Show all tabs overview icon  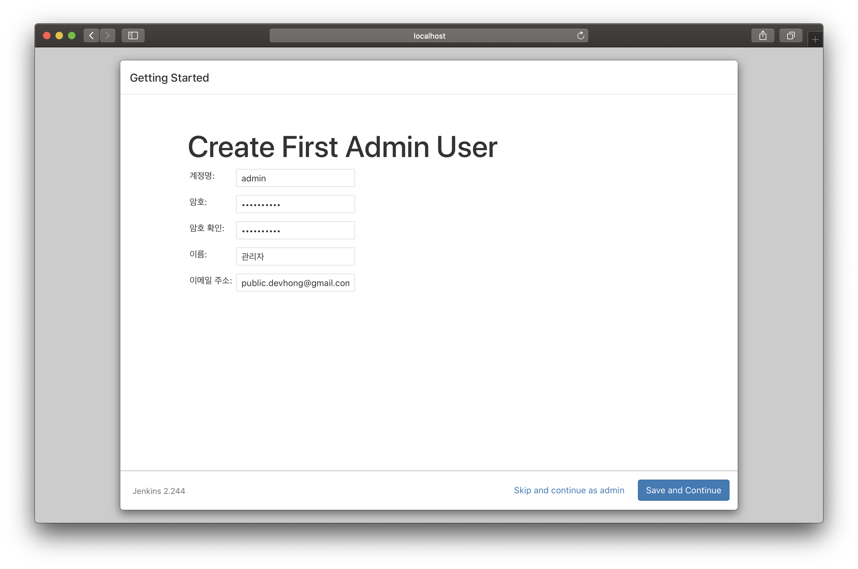click(x=790, y=36)
